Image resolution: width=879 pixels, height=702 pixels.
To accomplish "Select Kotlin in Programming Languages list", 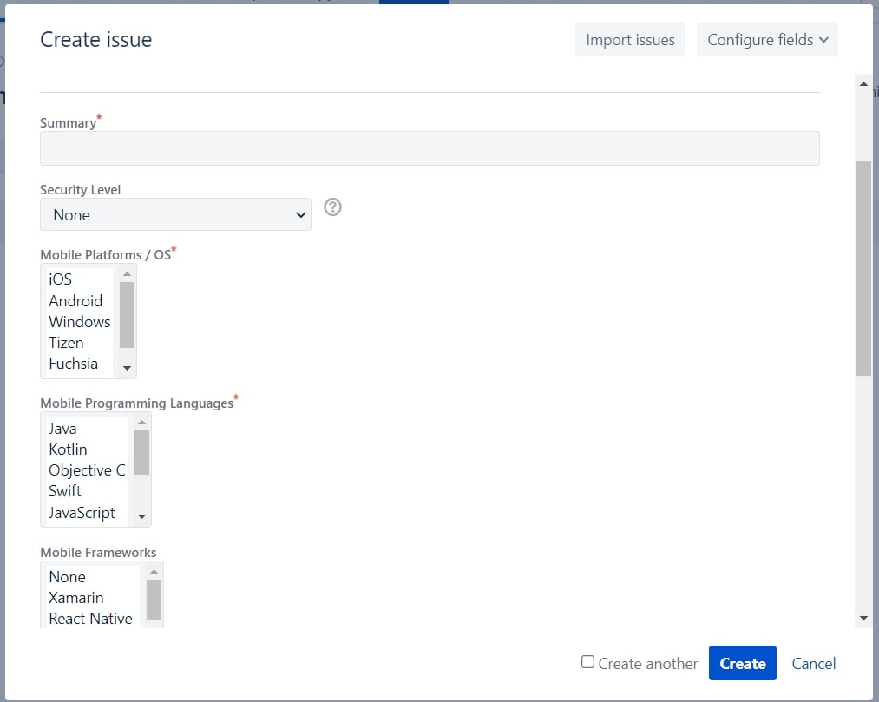I will click(x=68, y=449).
